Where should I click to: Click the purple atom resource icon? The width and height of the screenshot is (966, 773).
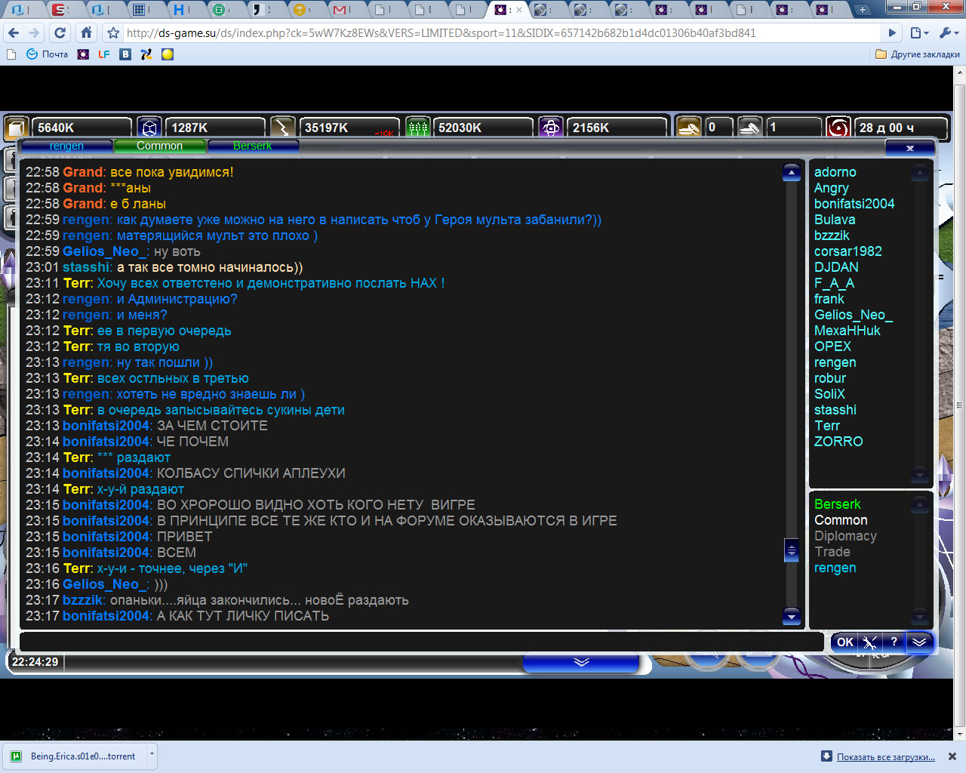[551, 128]
